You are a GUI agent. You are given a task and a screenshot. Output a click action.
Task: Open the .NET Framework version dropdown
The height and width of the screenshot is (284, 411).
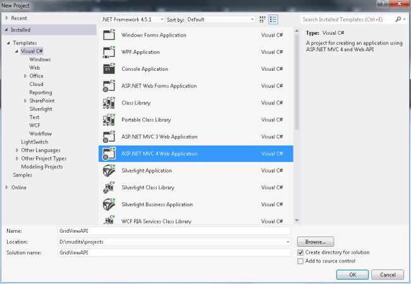point(132,20)
